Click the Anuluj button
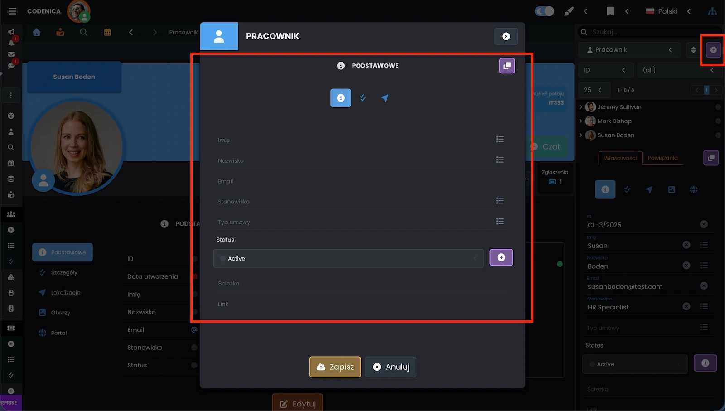 coord(391,367)
